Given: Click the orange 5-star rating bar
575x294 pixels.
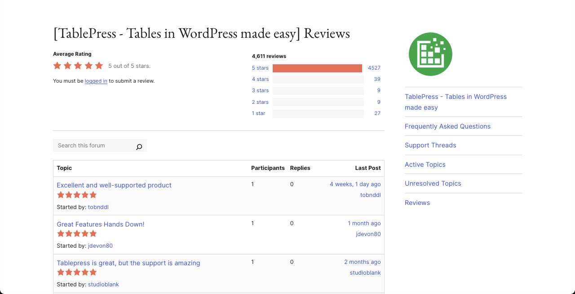Looking at the screenshot, I should (317, 68).
